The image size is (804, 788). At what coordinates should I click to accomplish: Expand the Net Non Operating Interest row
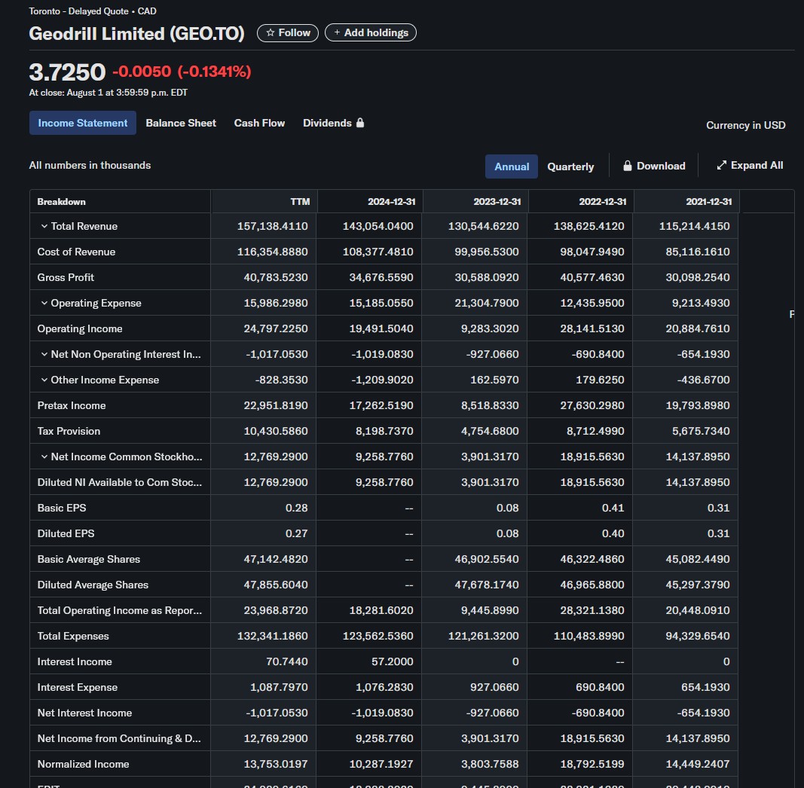(x=44, y=354)
